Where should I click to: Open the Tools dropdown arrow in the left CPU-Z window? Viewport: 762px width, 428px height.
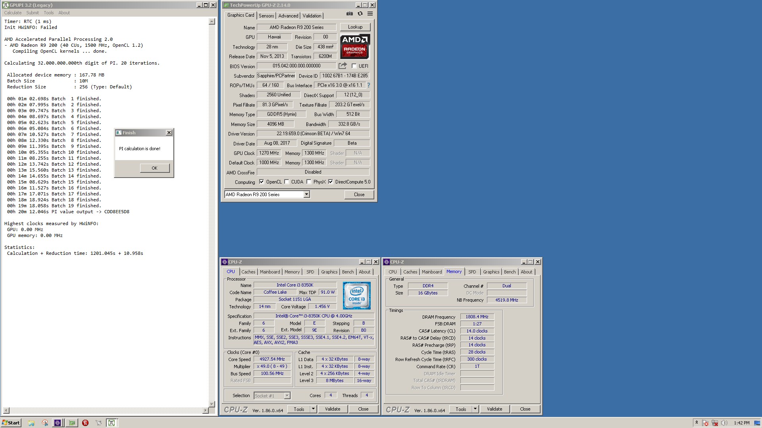[313, 409]
